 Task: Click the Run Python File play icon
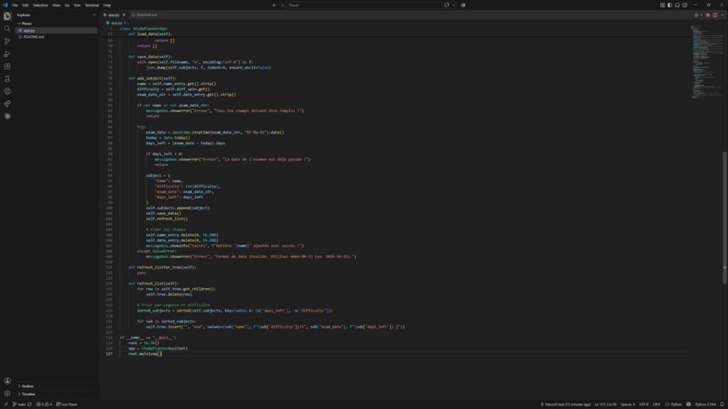(x=696, y=14)
